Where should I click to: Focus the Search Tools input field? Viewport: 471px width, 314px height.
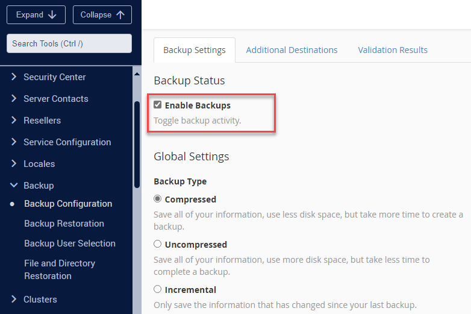69,43
